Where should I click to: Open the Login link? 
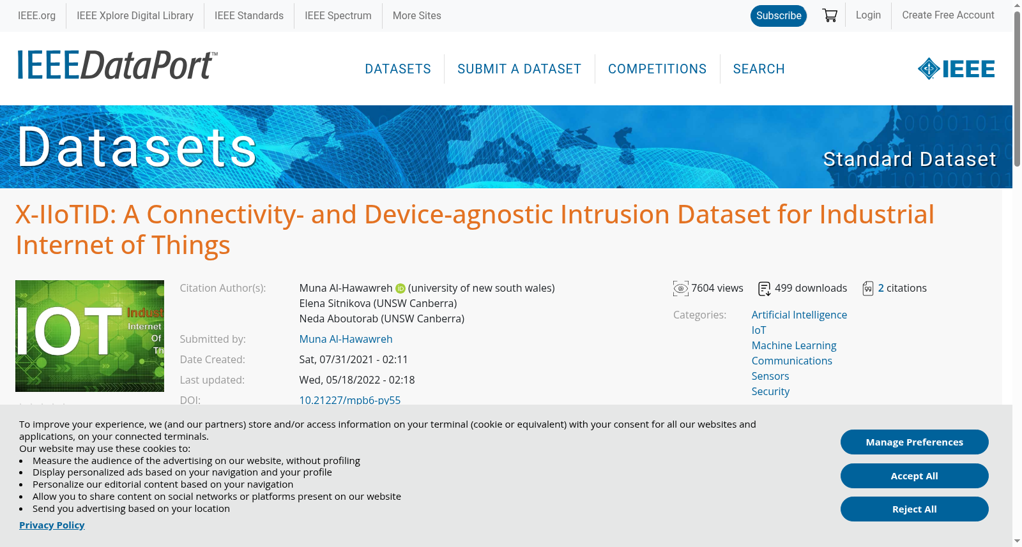(868, 15)
